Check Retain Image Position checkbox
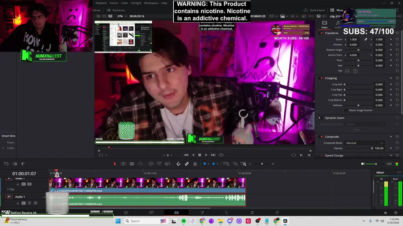 click(x=346, y=110)
